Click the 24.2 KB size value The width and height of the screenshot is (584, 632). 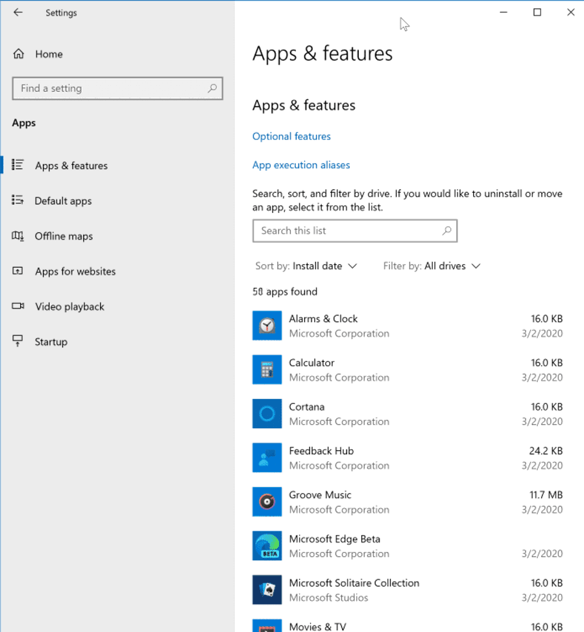coord(546,451)
